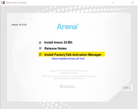The width and height of the screenshot is (138, 109).
Task: Select the Release Notes radio bullet
Action: 40,48
